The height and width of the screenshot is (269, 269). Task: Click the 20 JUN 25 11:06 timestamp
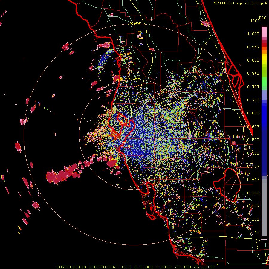point(195,267)
